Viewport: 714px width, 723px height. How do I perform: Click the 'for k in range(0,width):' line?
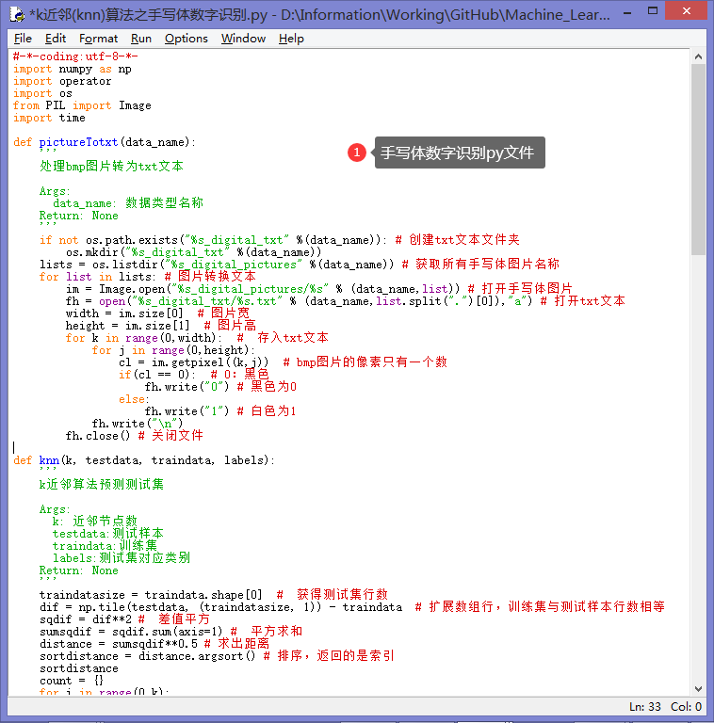[197, 338]
